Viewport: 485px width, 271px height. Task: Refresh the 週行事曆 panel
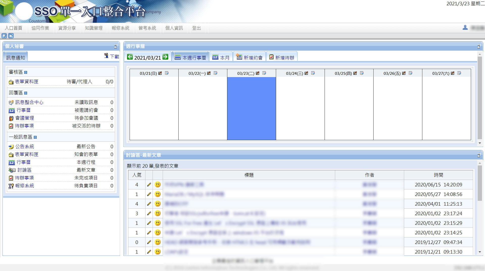coord(479,46)
